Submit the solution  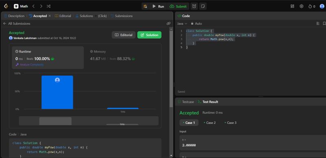click(178, 6)
